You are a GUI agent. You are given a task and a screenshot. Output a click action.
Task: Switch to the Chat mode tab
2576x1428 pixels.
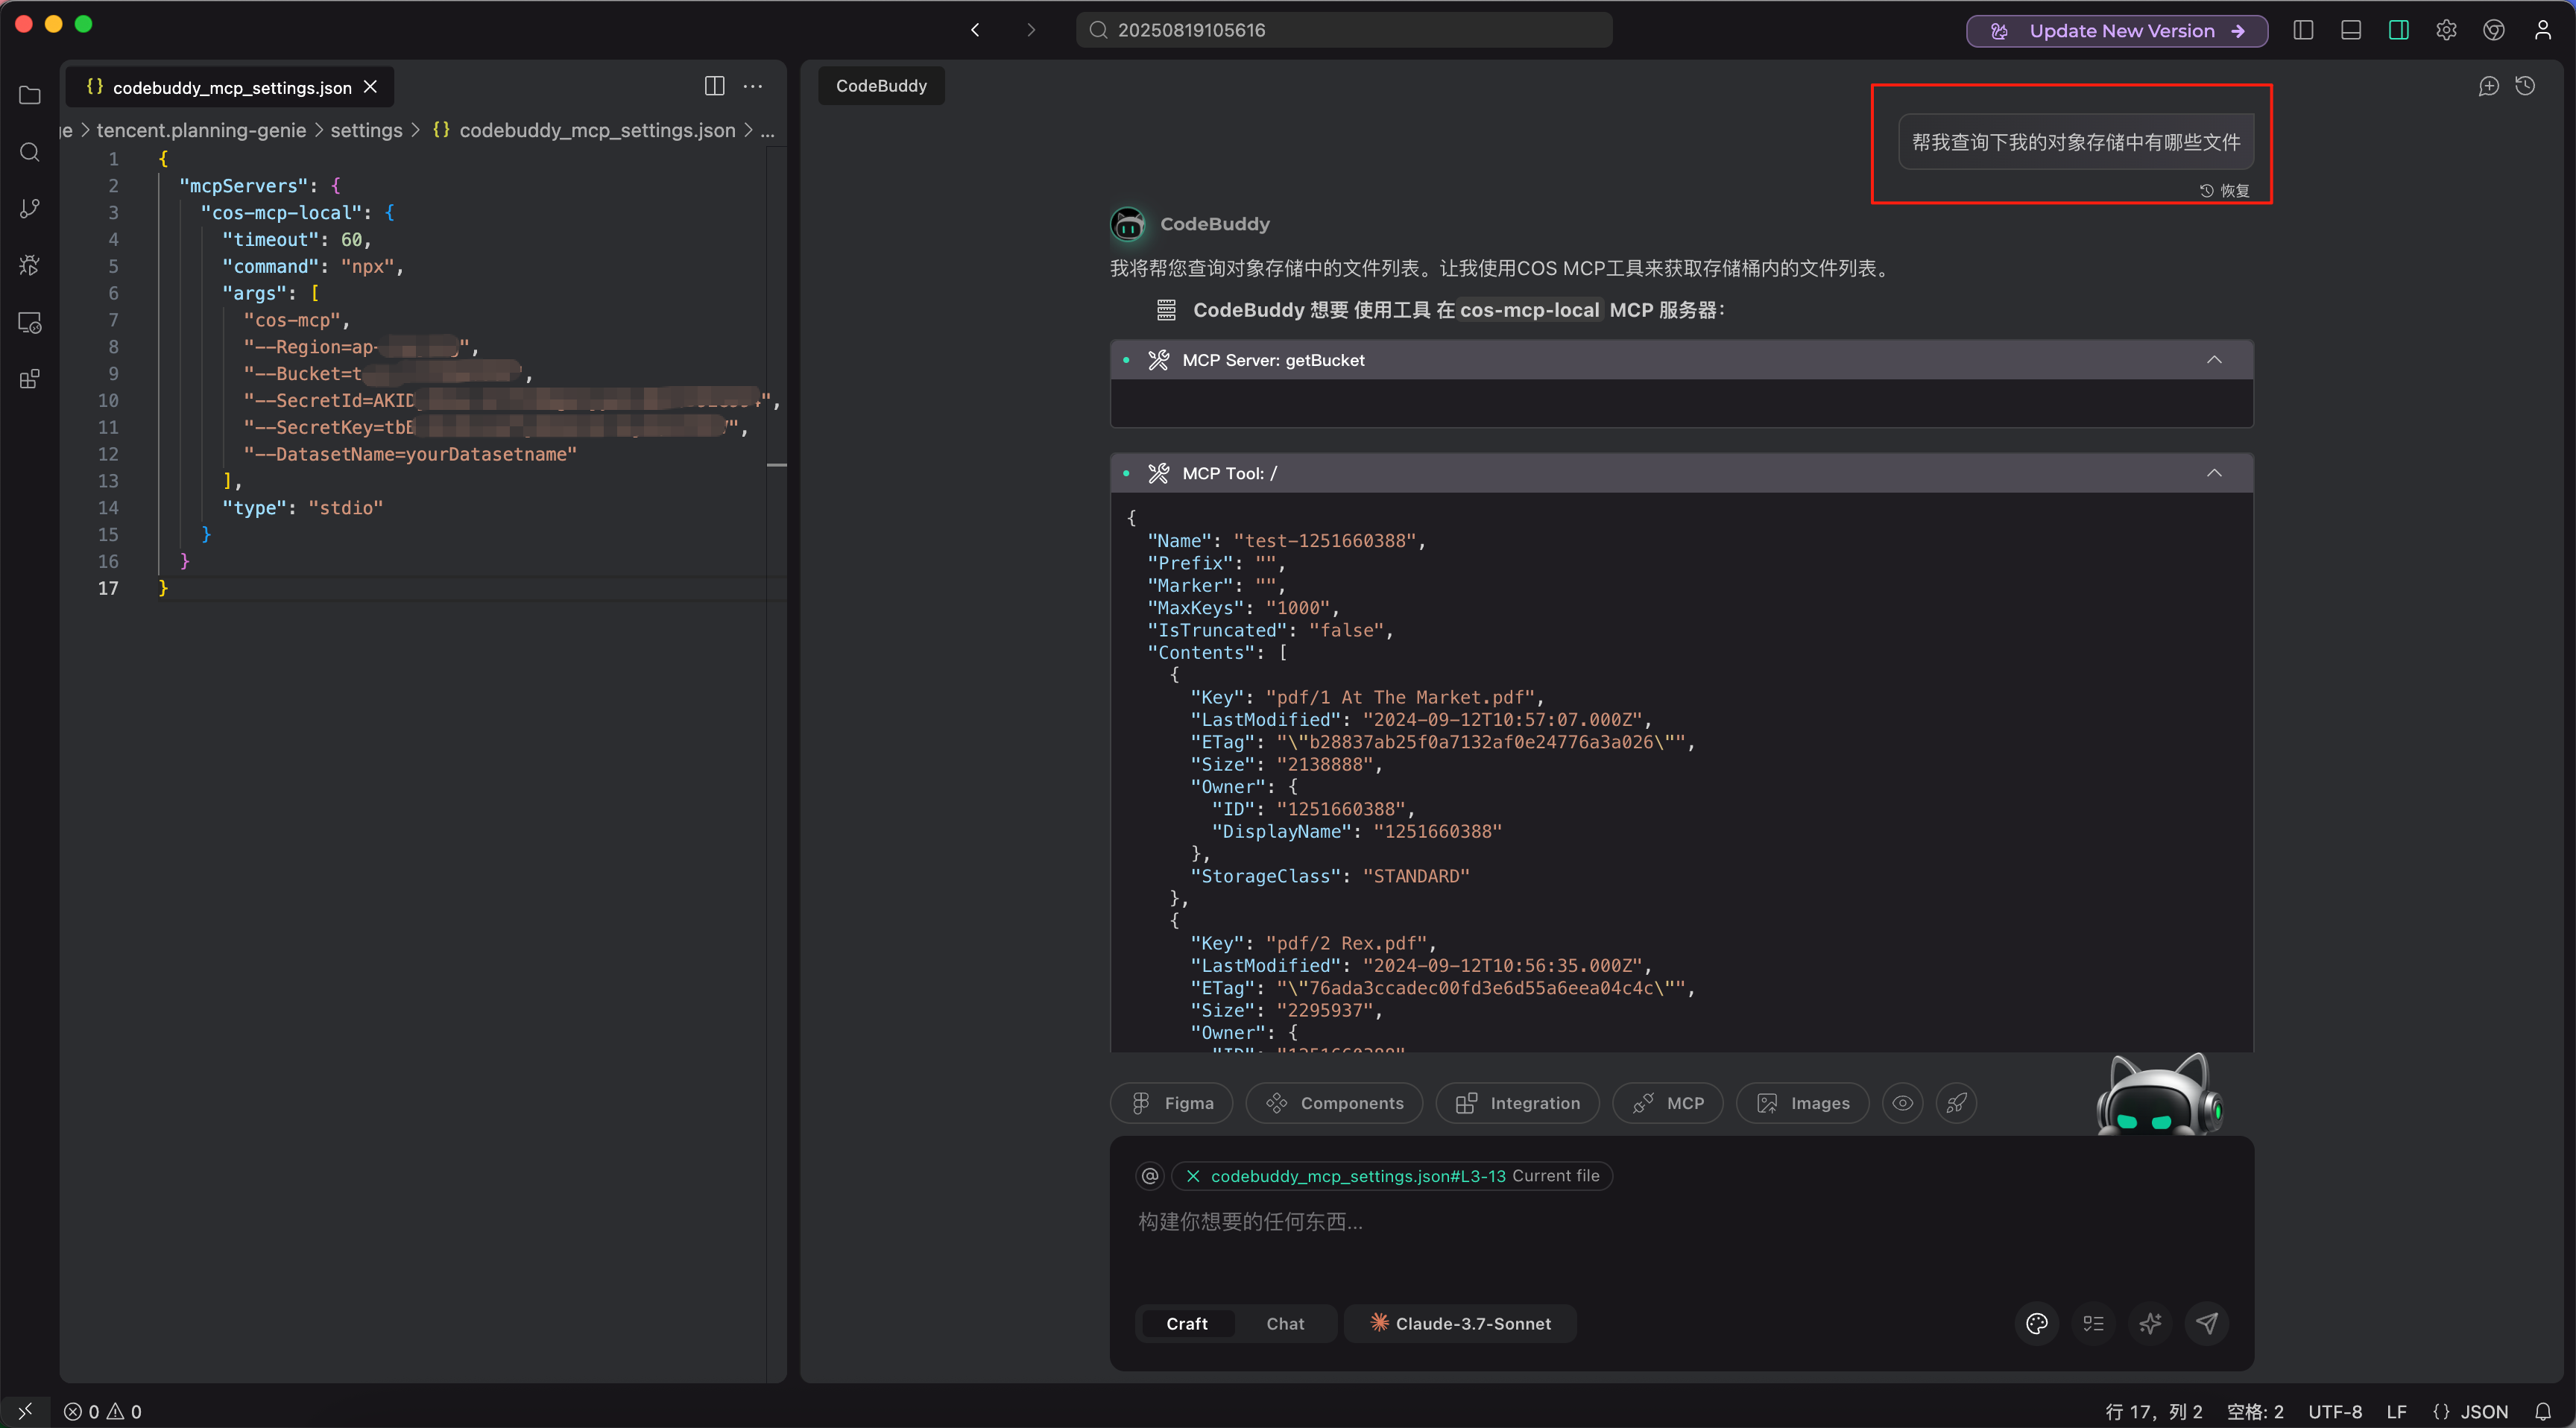click(1284, 1323)
